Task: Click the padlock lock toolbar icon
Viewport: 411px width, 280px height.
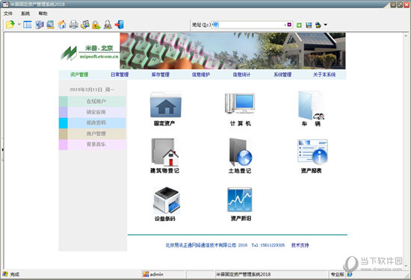Action: coord(96,25)
